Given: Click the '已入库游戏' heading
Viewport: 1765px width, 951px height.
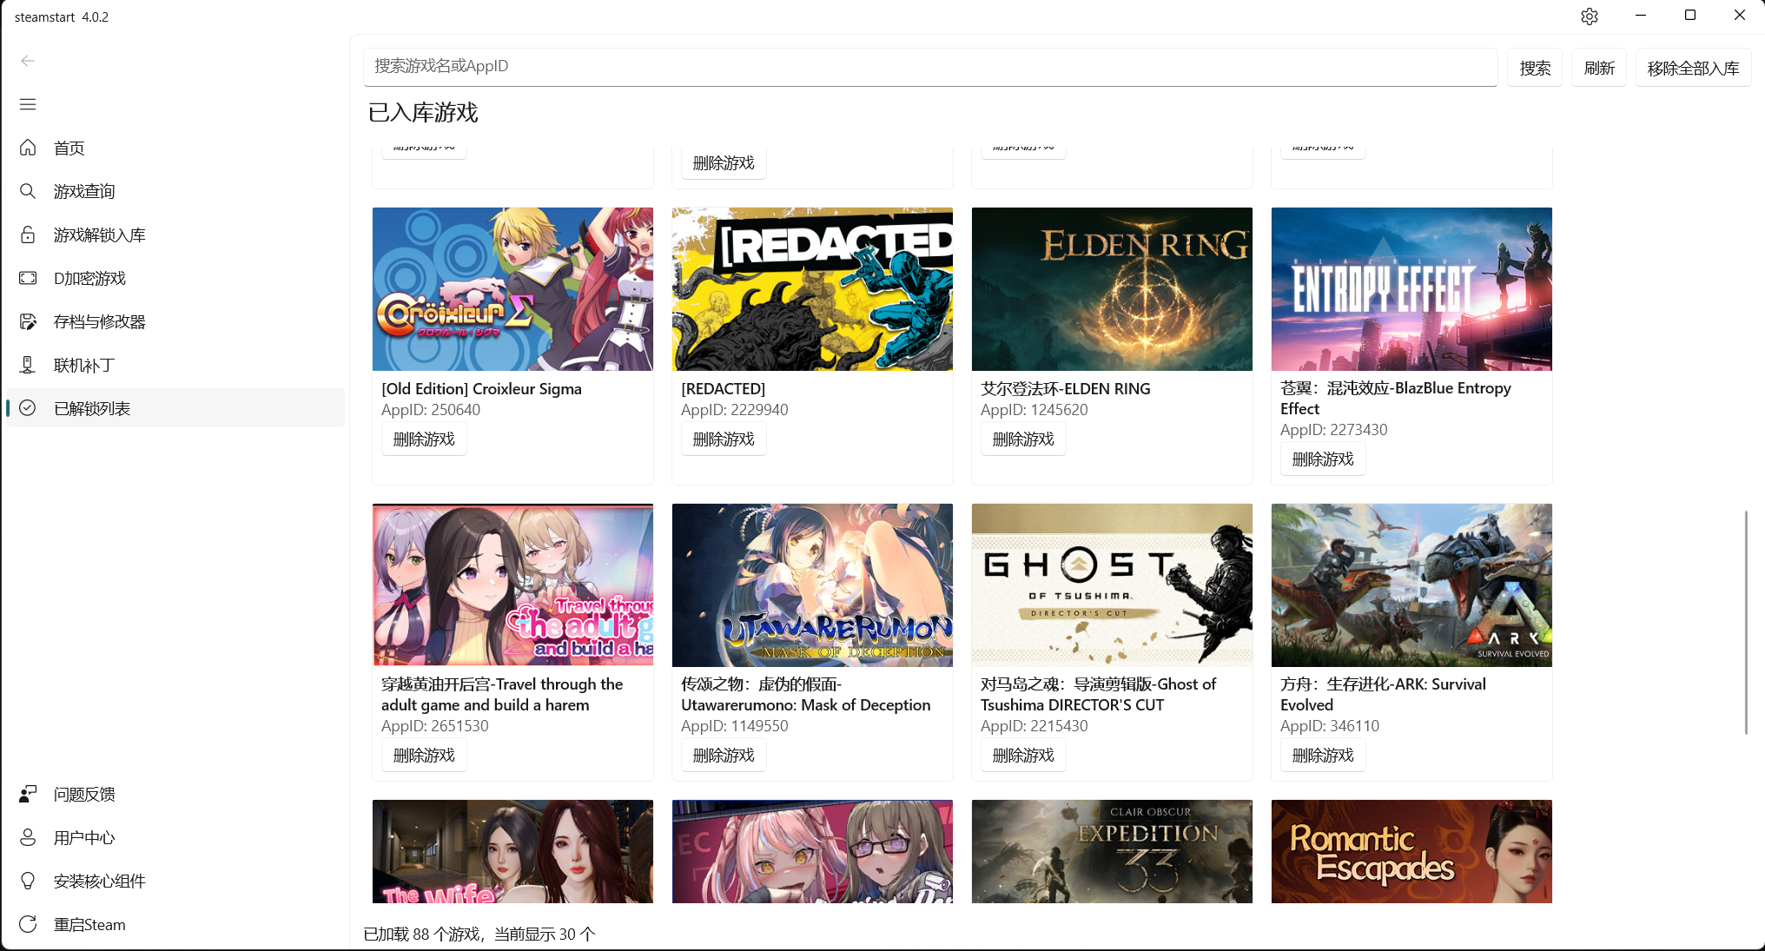Looking at the screenshot, I should (x=423, y=113).
